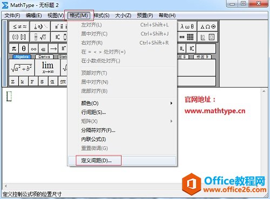Insert the theta symbol θ
270x199 pixels.
(24, 48)
